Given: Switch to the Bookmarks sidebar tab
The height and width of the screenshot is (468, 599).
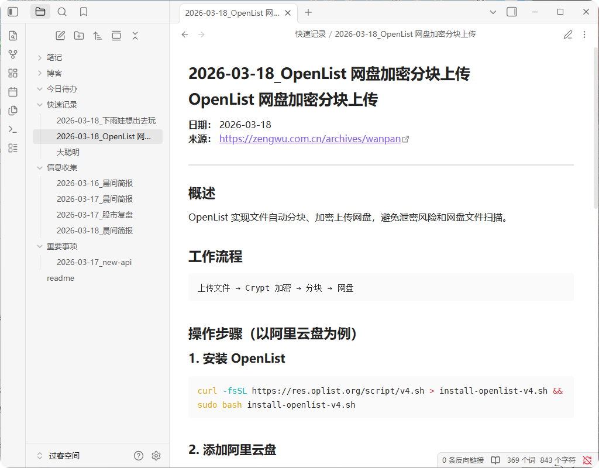Looking at the screenshot, I should 84,12.
